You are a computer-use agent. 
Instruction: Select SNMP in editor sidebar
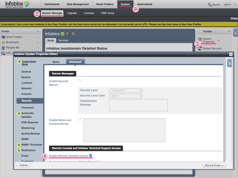[x=25, y=139]
